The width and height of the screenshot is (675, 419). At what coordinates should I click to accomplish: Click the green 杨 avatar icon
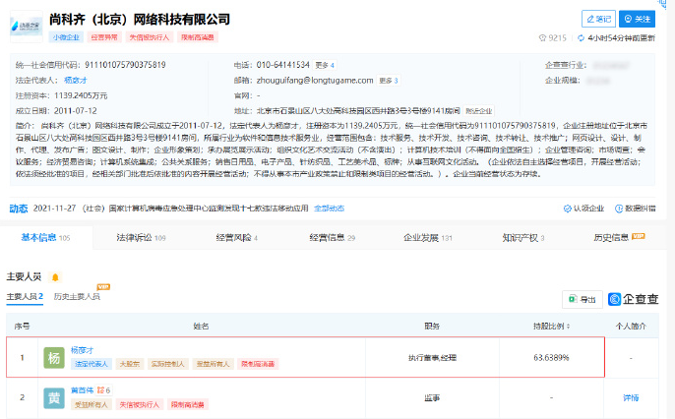click(52, 356)
